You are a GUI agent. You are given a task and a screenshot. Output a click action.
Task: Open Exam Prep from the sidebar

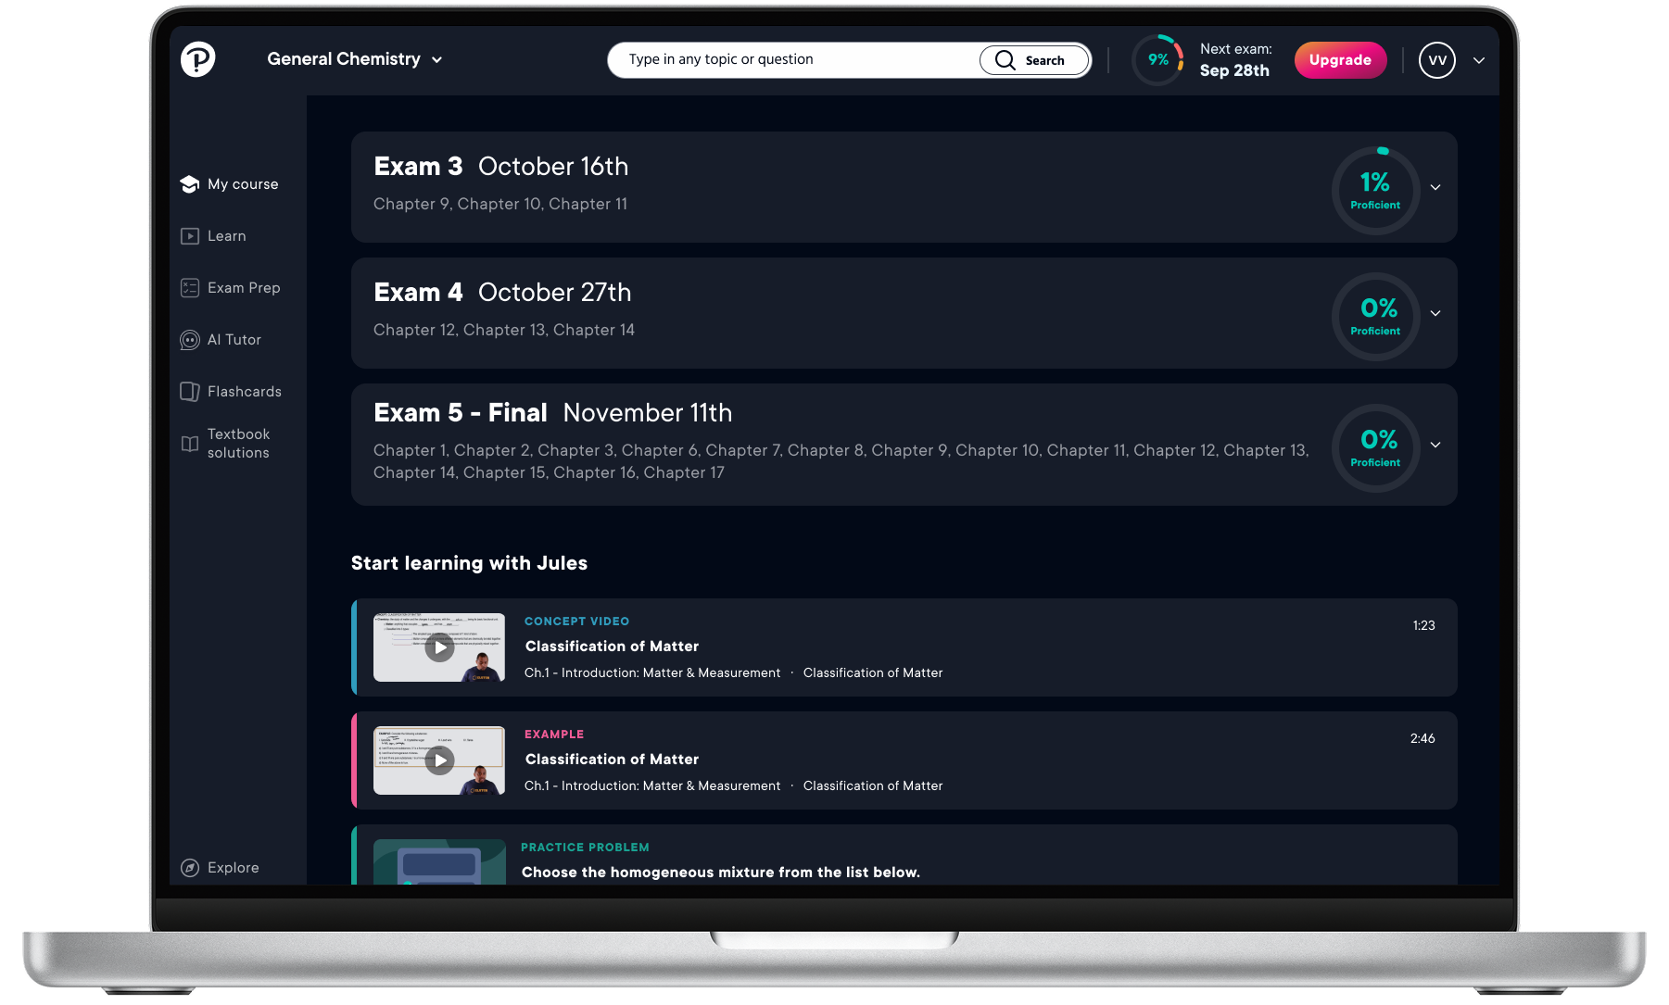coord(231,288)
